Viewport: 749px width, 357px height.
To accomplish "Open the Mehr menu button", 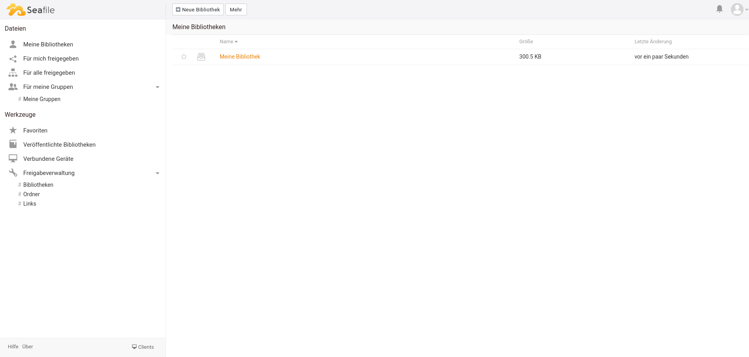I will 236,9.
